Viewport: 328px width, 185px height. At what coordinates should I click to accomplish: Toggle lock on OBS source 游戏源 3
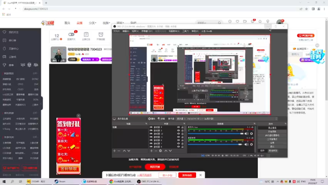pyautogui.click(x=182, y=130)
